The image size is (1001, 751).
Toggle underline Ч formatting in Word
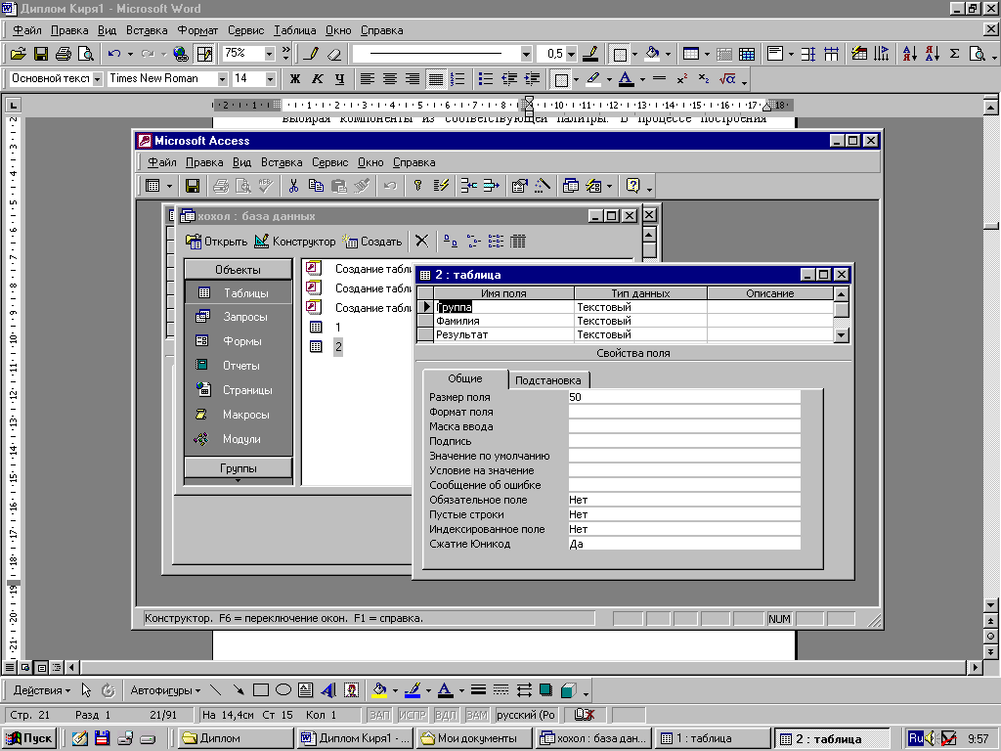click(339, 79)
